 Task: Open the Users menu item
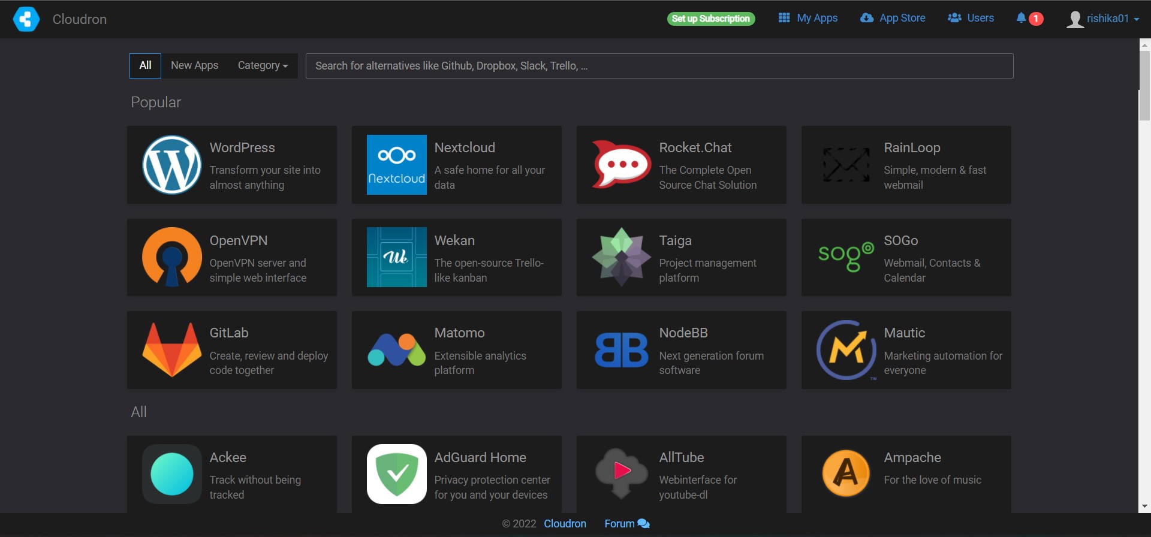[x=971, y=18]
